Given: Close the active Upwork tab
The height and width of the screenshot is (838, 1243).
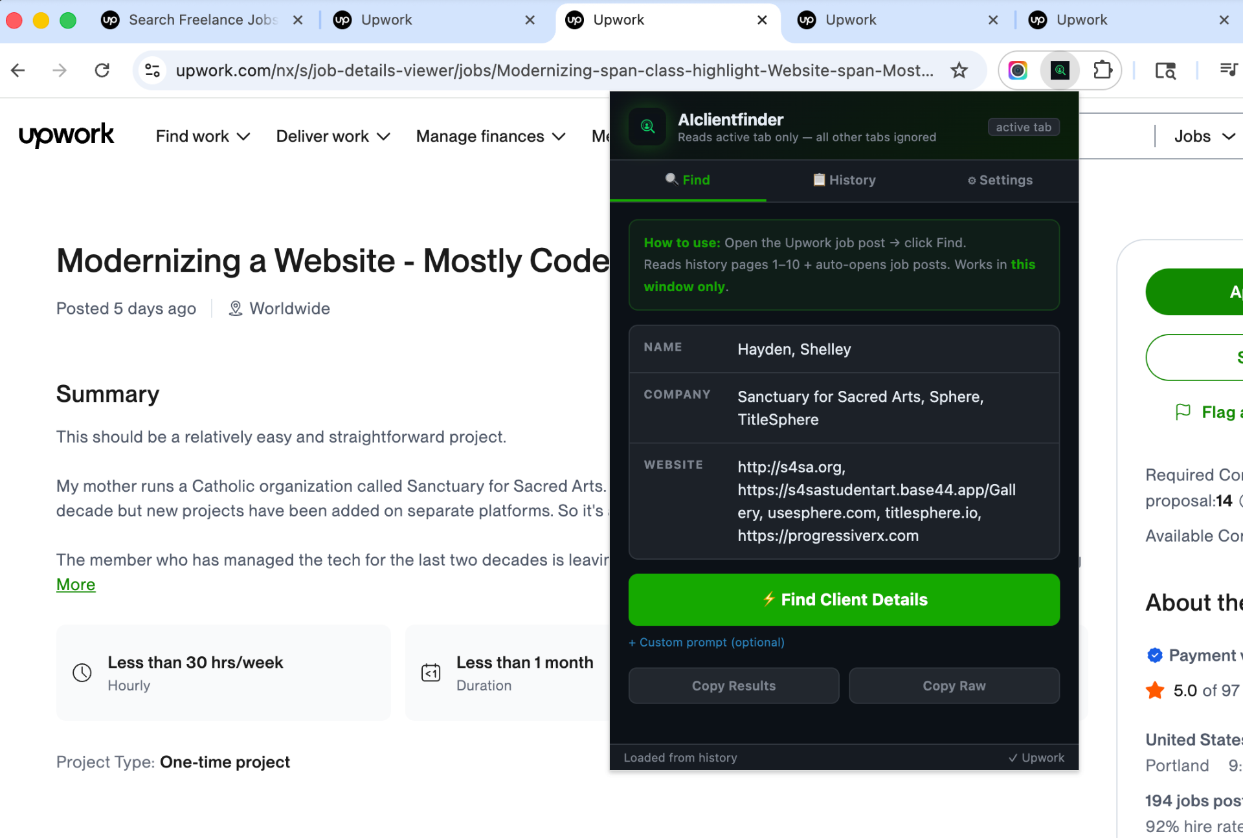Looking at the screenshot, I should 762,20.
